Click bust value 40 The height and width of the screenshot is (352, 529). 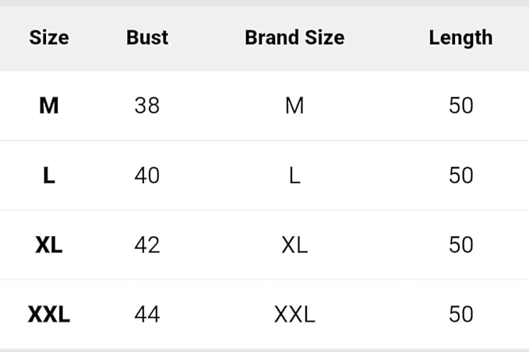tap(147, 176)
